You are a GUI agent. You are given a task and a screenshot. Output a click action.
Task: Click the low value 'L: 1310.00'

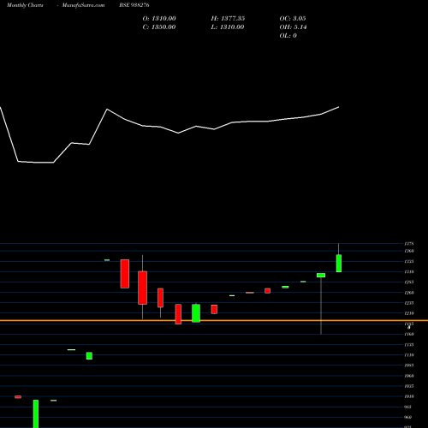(228, 27)
